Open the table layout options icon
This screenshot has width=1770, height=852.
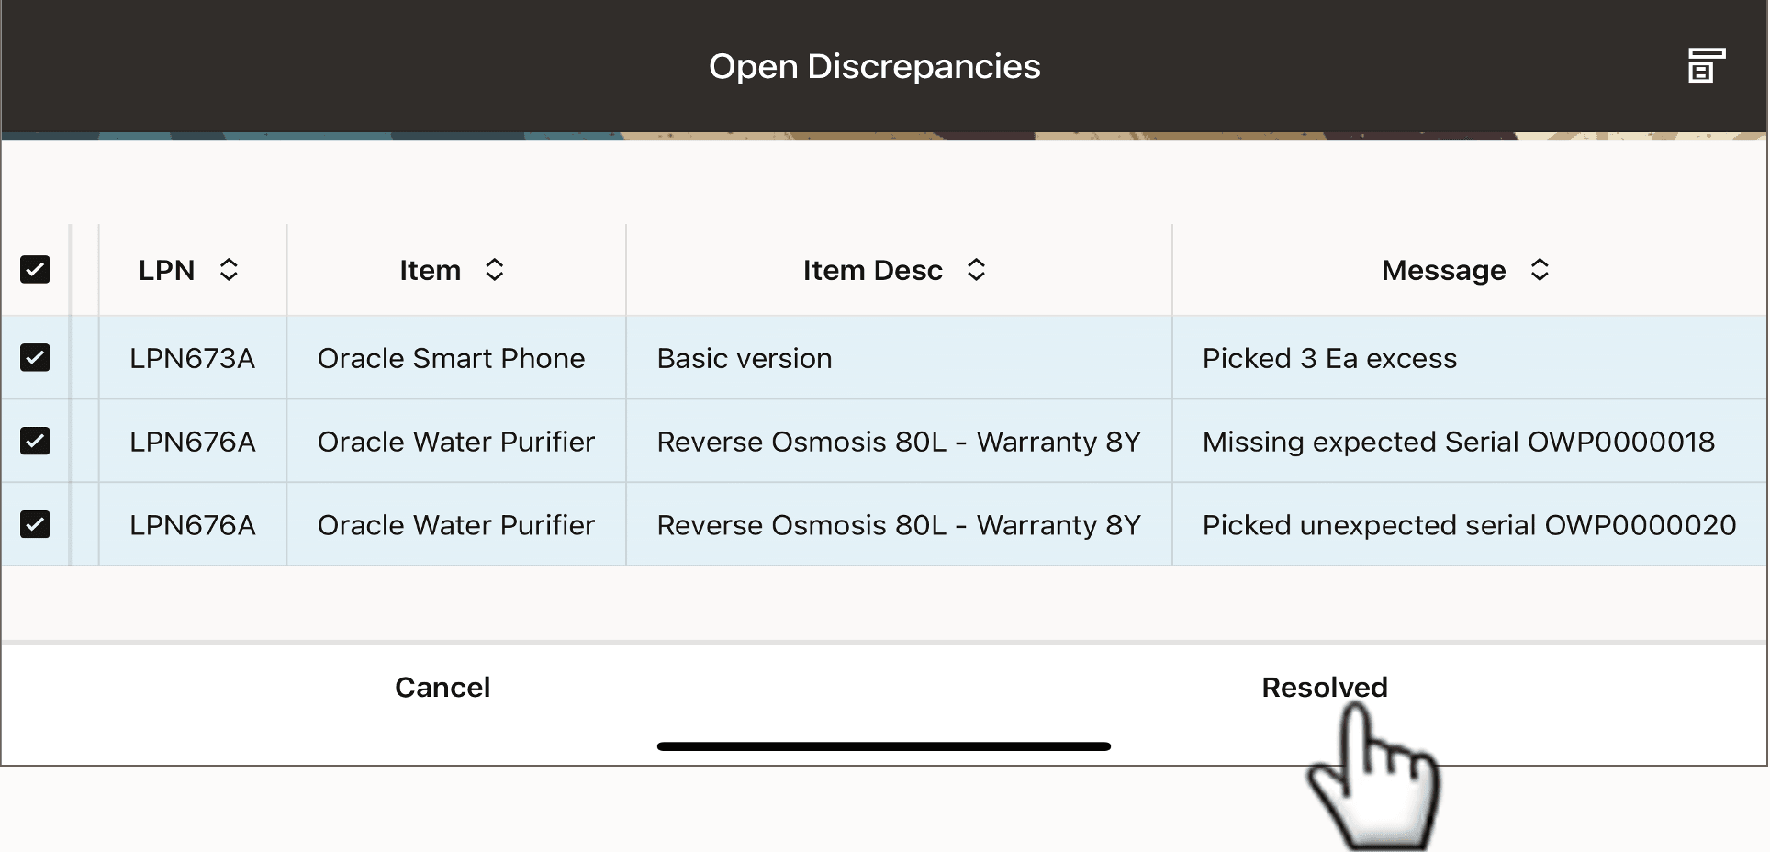tap(1706, 65)
